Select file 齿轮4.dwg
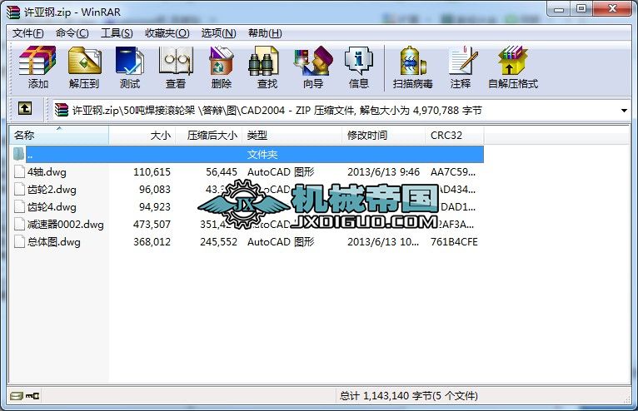This screenshot has height=411, width=638. coord(52,207)
